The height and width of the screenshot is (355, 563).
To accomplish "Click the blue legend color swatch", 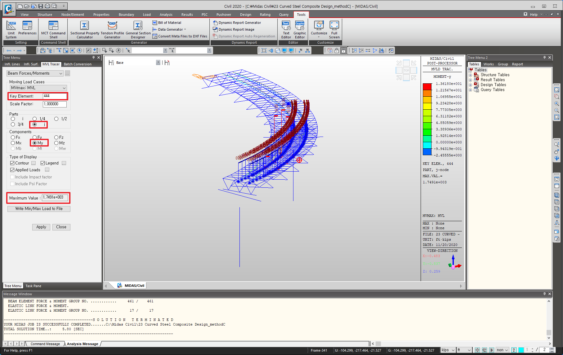I will point(427,152).
